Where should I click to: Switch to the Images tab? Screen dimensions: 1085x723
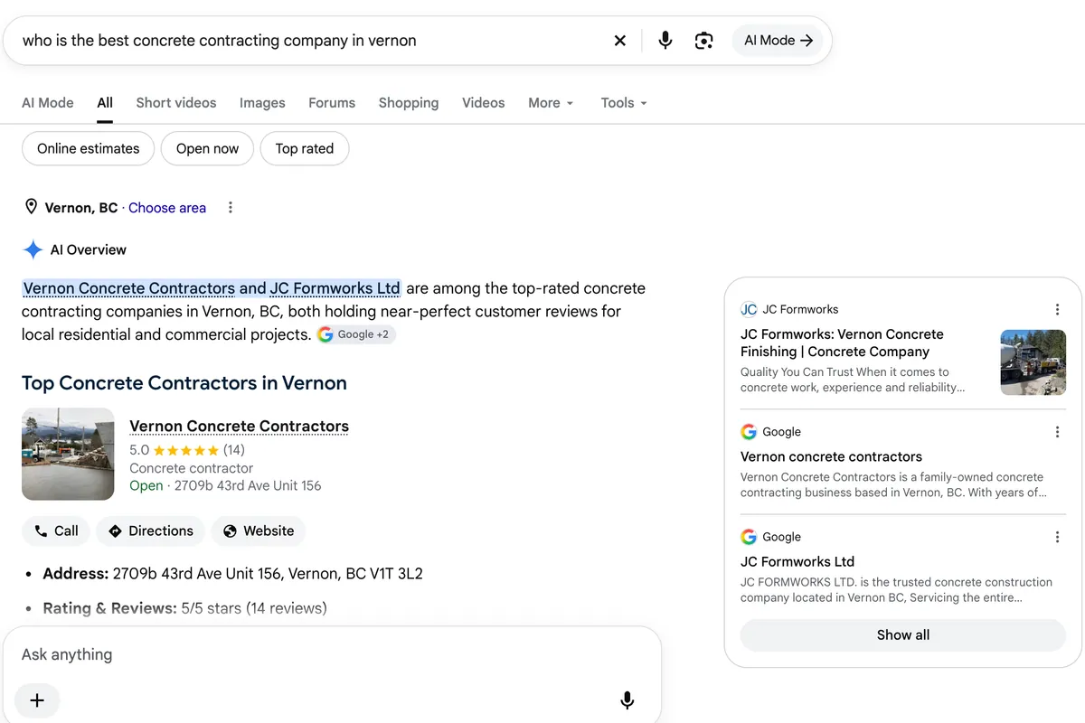(x=262, y=103)
